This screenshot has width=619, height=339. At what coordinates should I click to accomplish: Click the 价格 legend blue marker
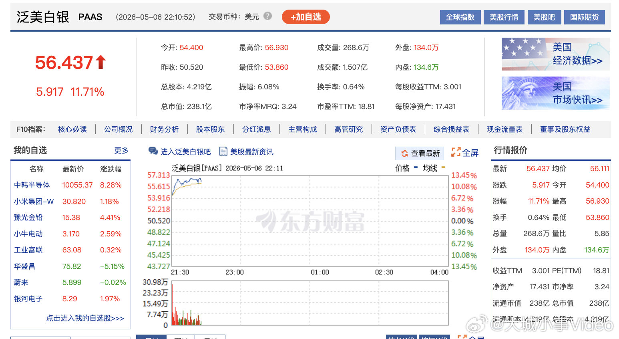point(416,167)
